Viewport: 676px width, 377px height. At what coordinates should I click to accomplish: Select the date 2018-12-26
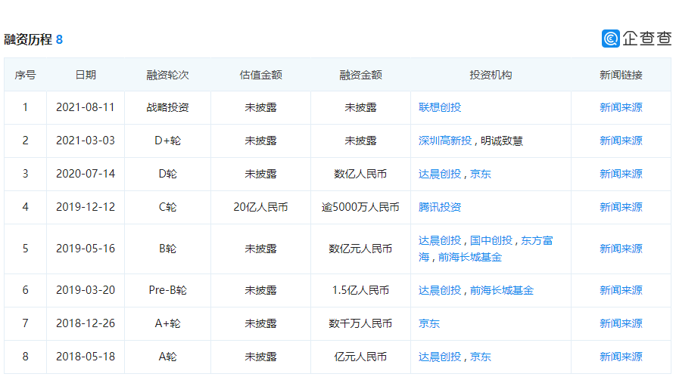click(86, 323)
